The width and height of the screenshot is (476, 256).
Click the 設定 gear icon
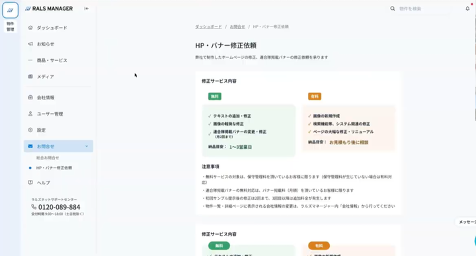click(30, 130)
